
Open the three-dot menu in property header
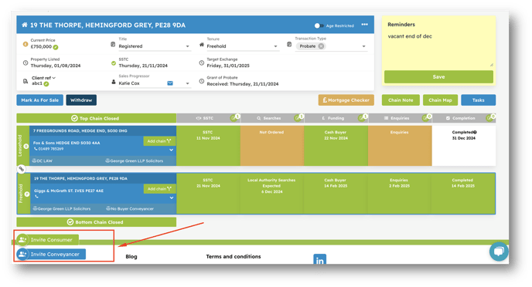pos(364,25)
